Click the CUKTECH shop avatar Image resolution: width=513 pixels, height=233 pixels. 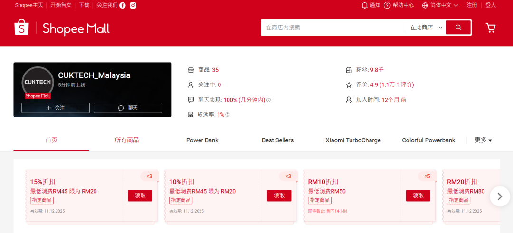click(38, 82)
